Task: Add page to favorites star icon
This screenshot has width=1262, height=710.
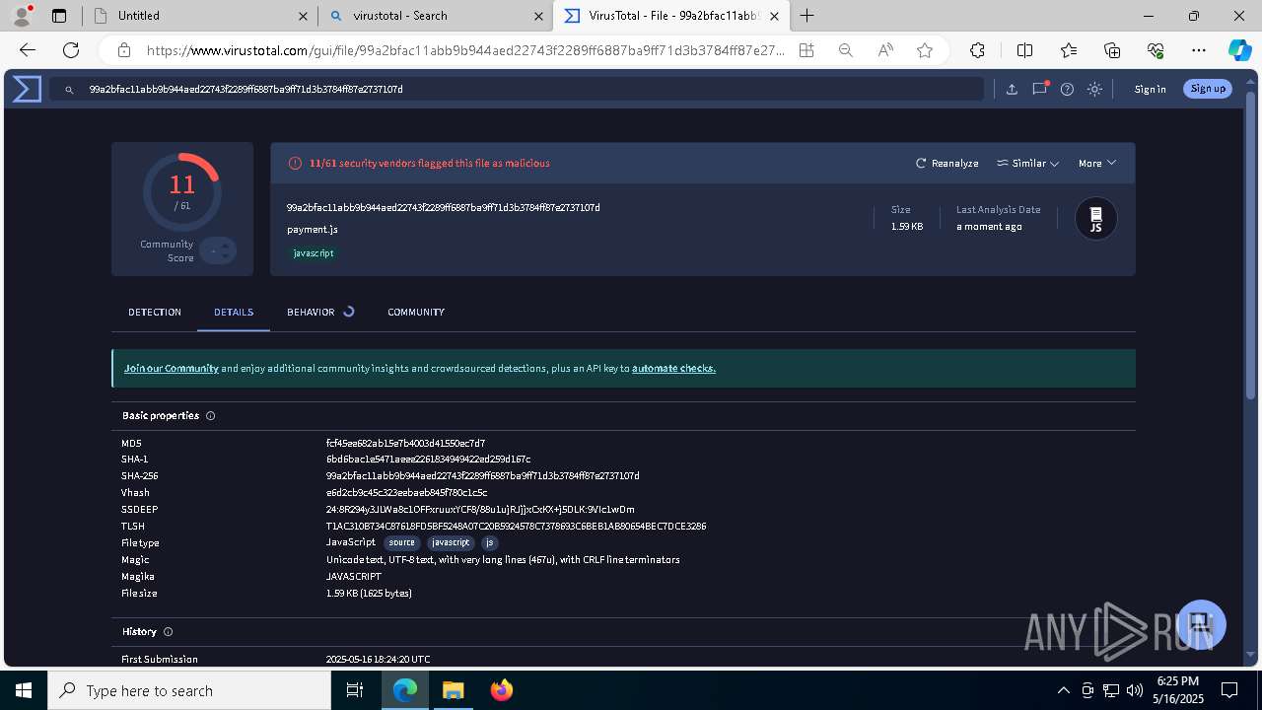Action: click(925, 50)
